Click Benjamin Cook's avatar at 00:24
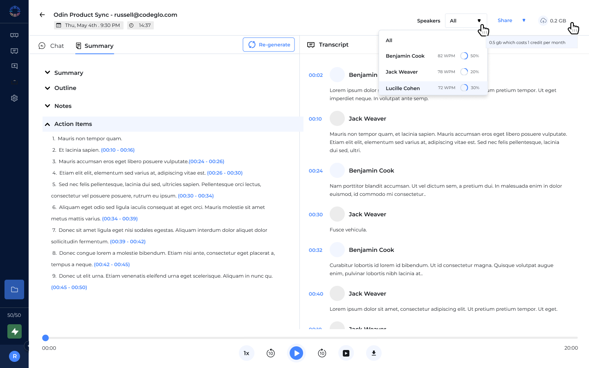The width and height of the screenshot is (589, 368). (337, 171)
